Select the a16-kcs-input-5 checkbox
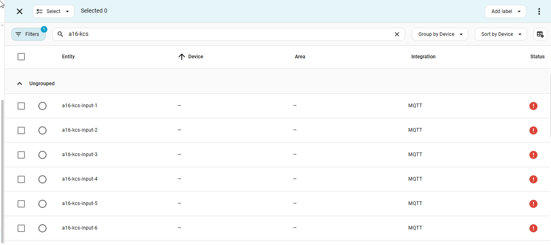The image size is (551, 245). [x=21, y=204]
